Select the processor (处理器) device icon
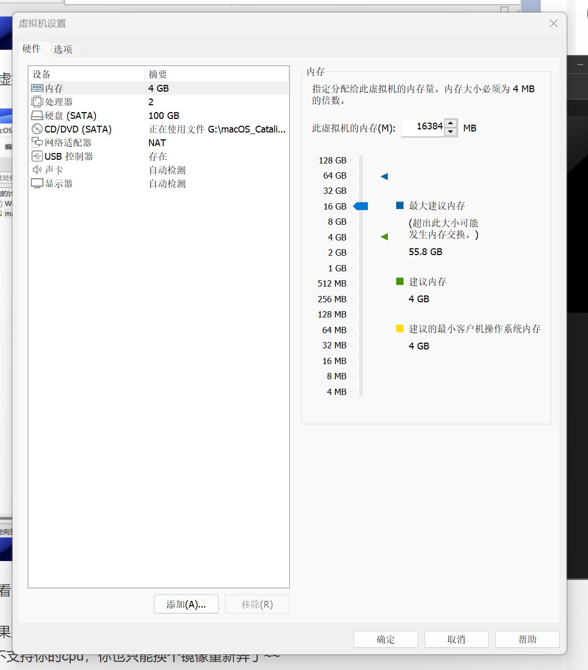 click(37, 102)
